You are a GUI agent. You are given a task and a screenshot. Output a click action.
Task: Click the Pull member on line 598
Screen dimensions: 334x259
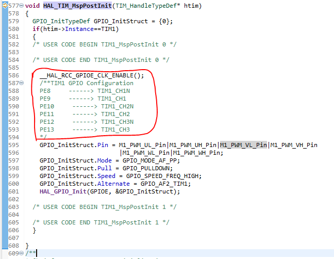point(104,168)
